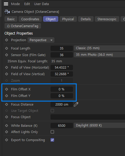The height and width of the screenshot is (156, 125).
Task: Toggle keyframe diamond for Focal Length
Action: click(x=7, y=48)
